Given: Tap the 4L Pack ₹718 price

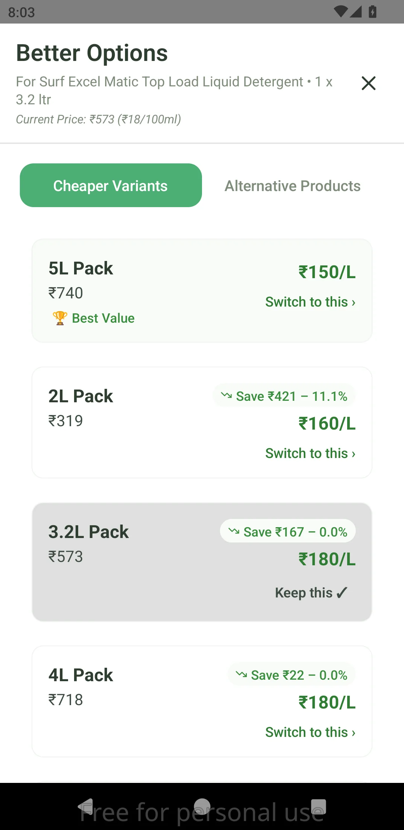Looking at the screenshot, I should click(x=65, y=700).
